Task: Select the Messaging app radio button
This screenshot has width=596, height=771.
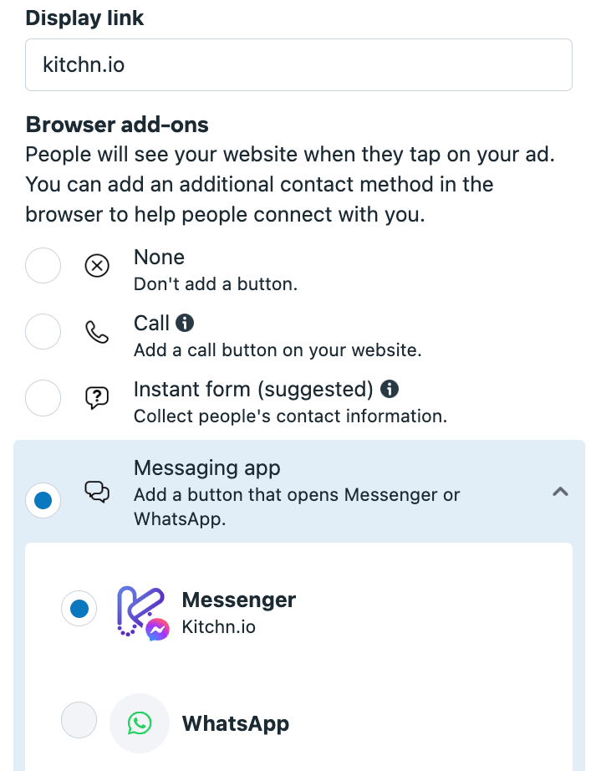Action: click(x=43, y=501)
